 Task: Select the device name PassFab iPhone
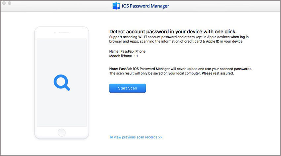[x=127, y=51]
